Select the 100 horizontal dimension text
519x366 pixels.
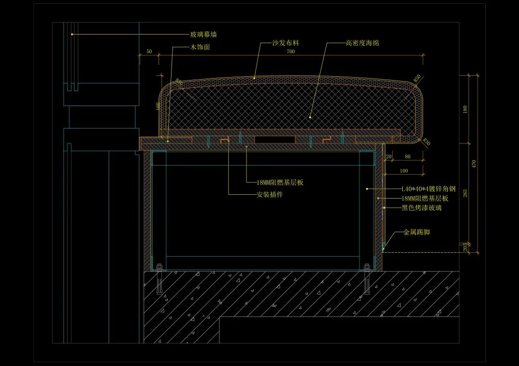tap(404, 171)
